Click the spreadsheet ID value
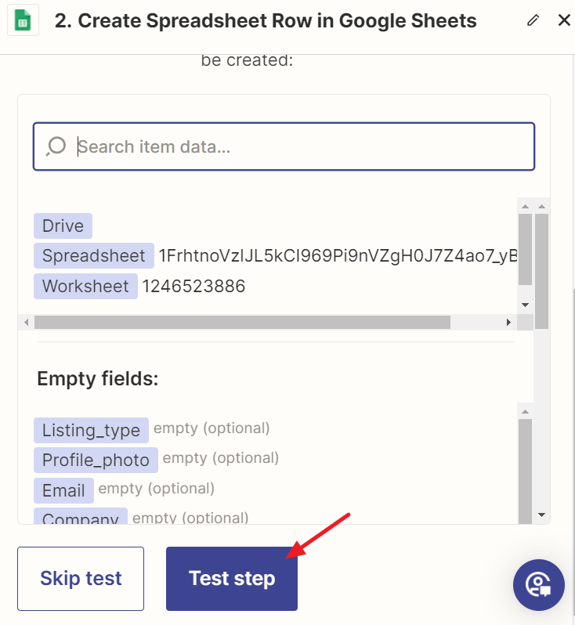 click(x=338, y=256)
